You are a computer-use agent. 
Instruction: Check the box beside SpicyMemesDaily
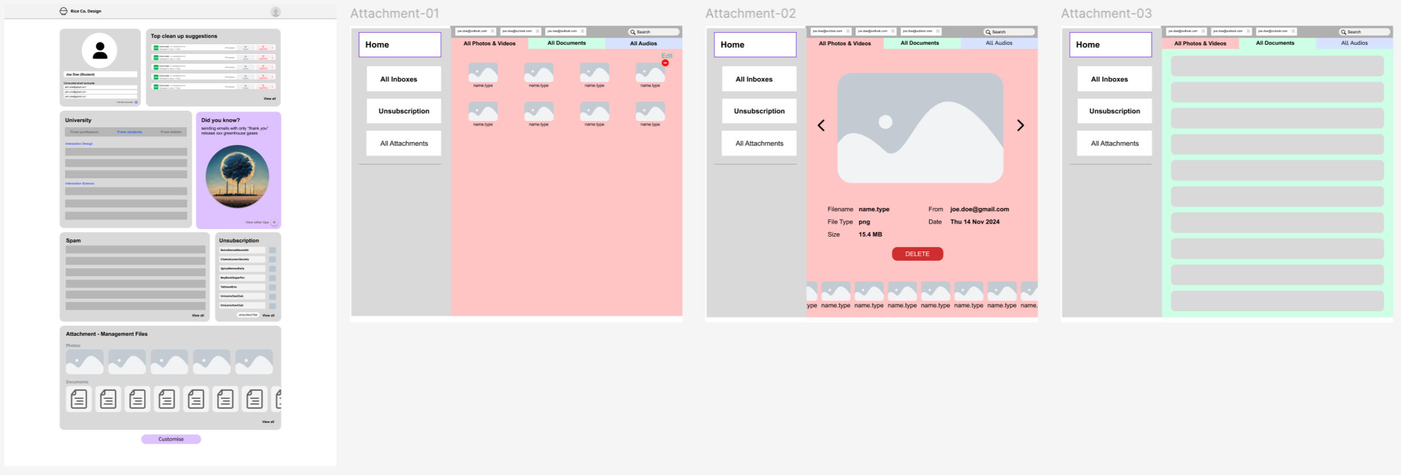(x=273, y=269)
